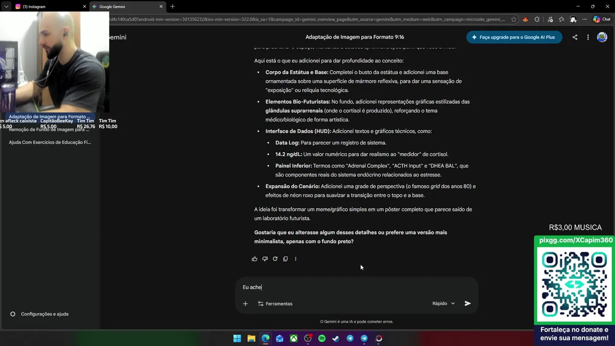The width and height of the screenshot is (615, 346).
Task: Open the Gemini conversation menu (three dots)
Action: (x=588, y=37)
